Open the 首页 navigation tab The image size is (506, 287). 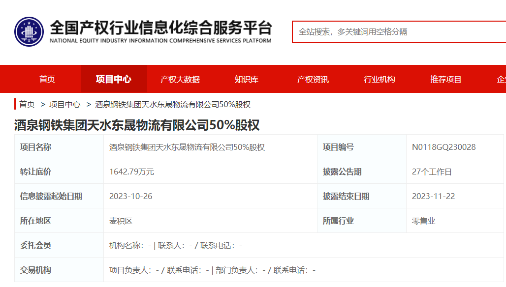pyautogui.click(x=47, y=79)
